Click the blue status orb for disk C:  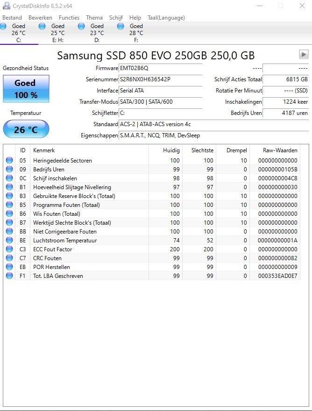(3, 26)
